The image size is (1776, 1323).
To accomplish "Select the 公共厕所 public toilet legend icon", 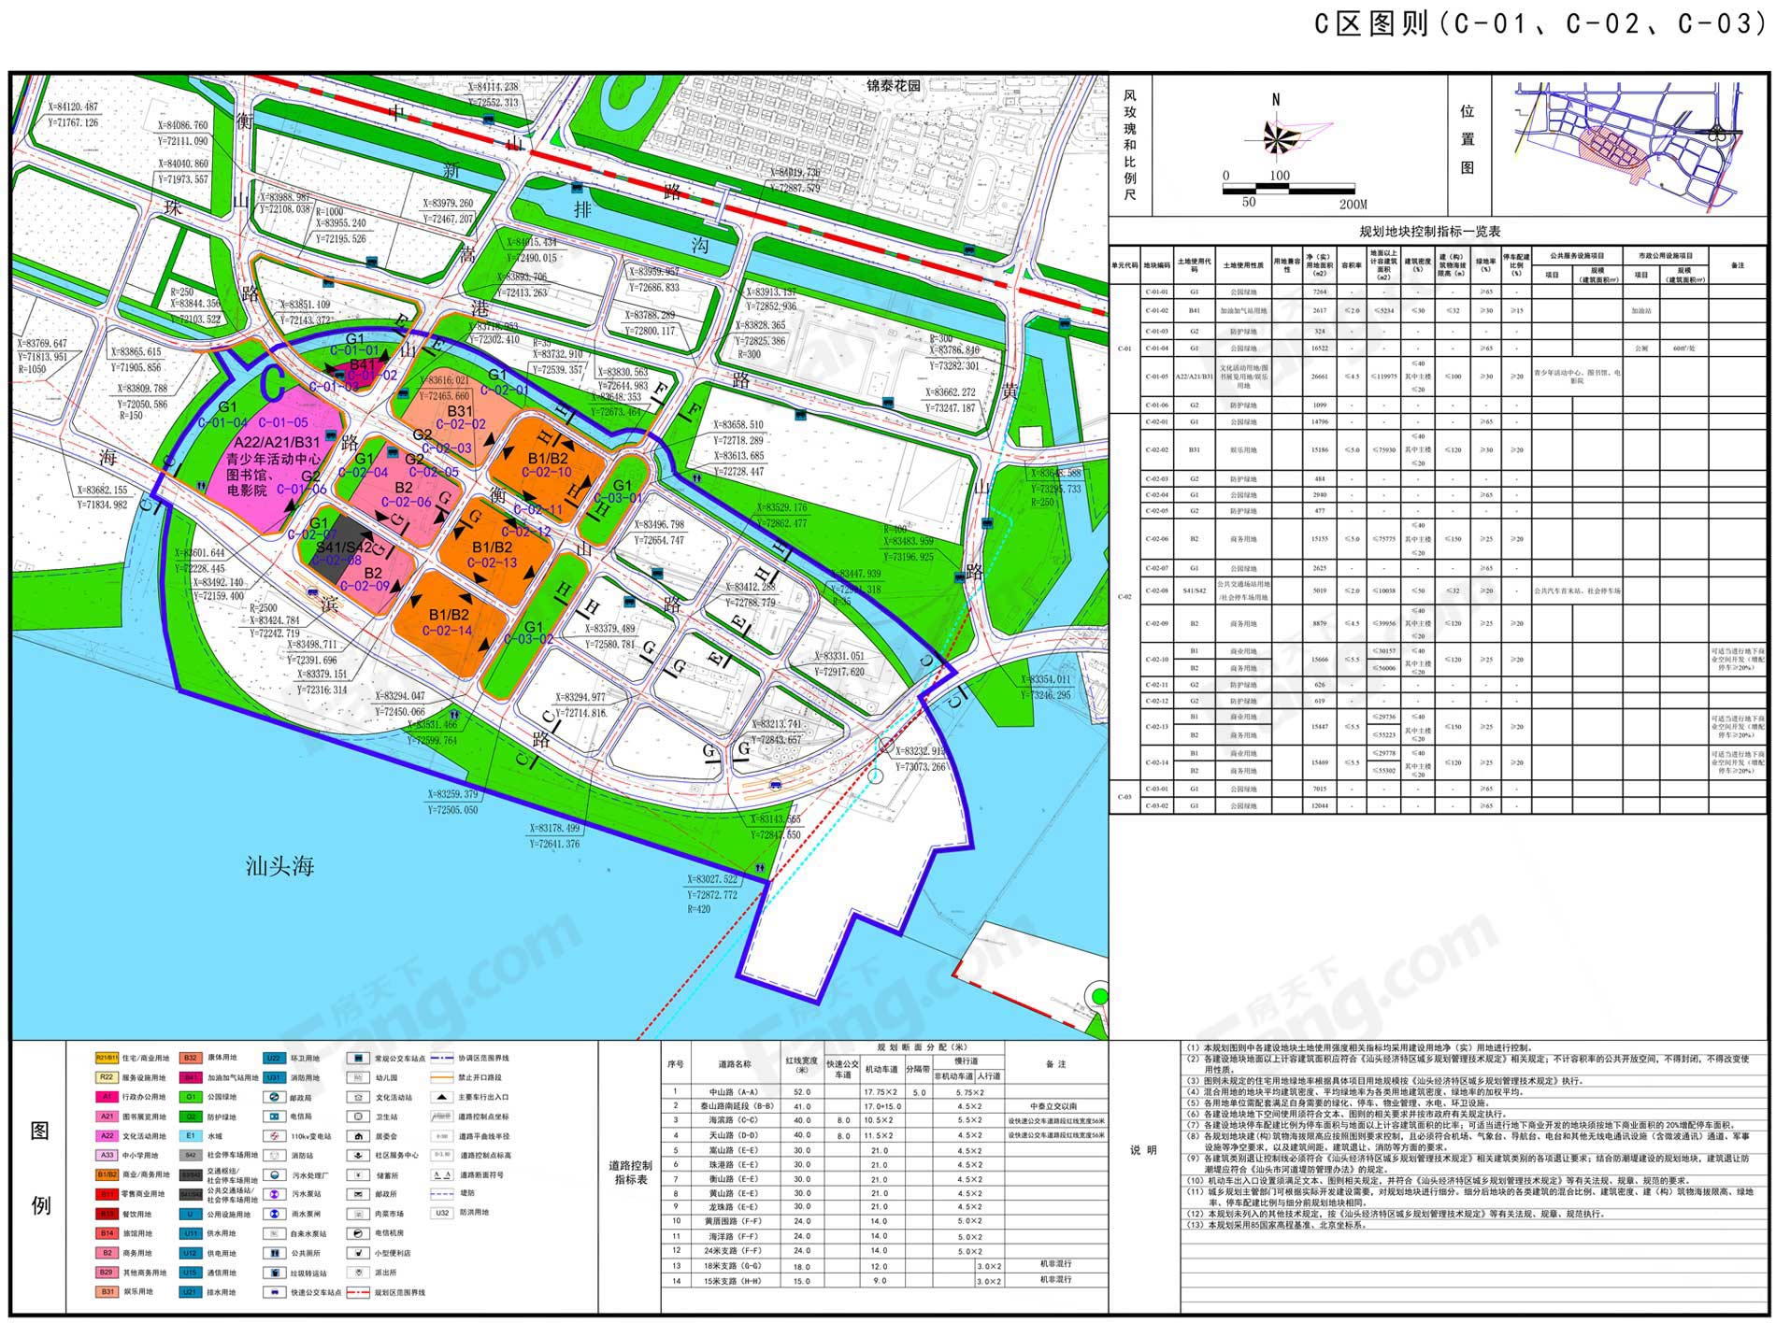I will coord(273,1253).
